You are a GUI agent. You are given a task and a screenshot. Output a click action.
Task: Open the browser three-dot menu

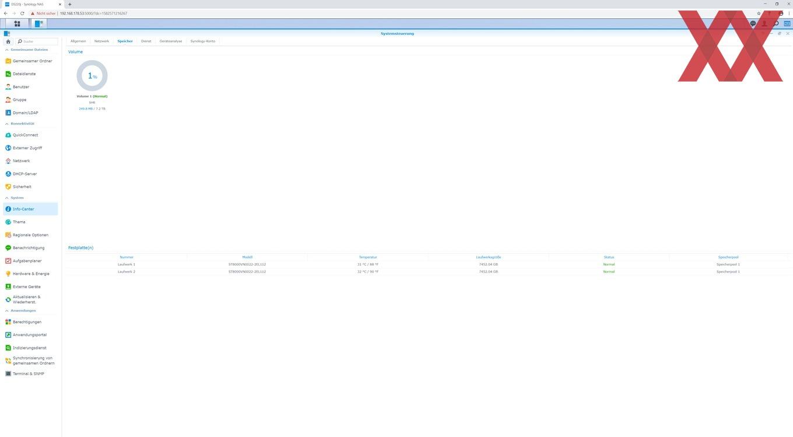(788, 13)
